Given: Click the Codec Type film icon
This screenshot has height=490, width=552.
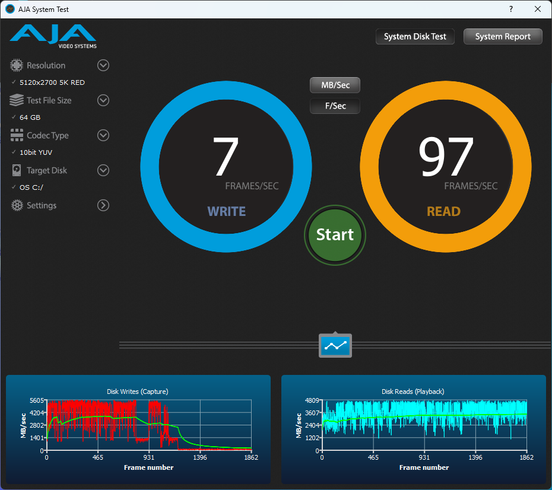Looking at the screenshot, I should coord(17,135).
